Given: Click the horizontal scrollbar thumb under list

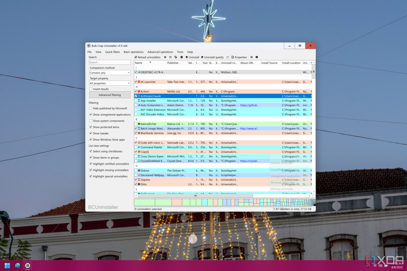Looking at the screenshot, I should pos(196,196).
